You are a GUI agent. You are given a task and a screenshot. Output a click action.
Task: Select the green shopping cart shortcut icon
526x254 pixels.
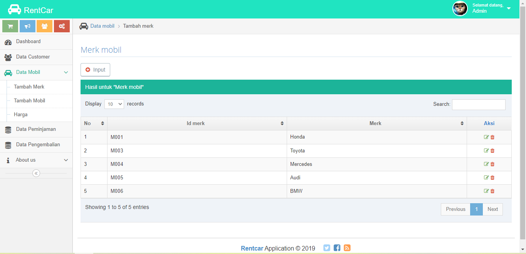pyautogui.click(x=10, y=26)
